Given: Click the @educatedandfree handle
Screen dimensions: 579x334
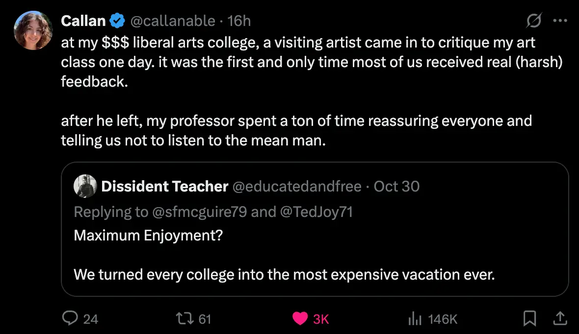Looking at the screenshot, I should 296,186.
